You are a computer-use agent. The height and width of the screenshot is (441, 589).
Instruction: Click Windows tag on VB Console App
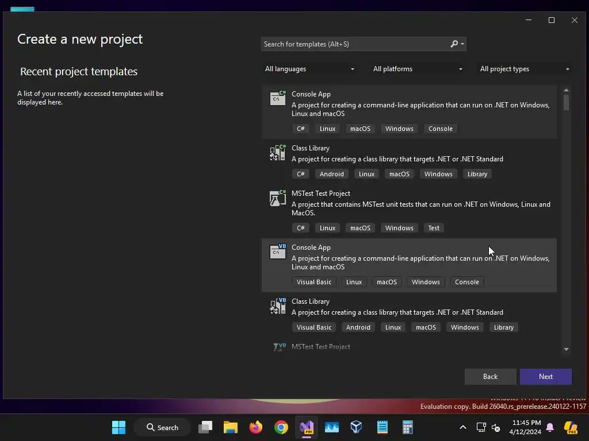point(426,282)
